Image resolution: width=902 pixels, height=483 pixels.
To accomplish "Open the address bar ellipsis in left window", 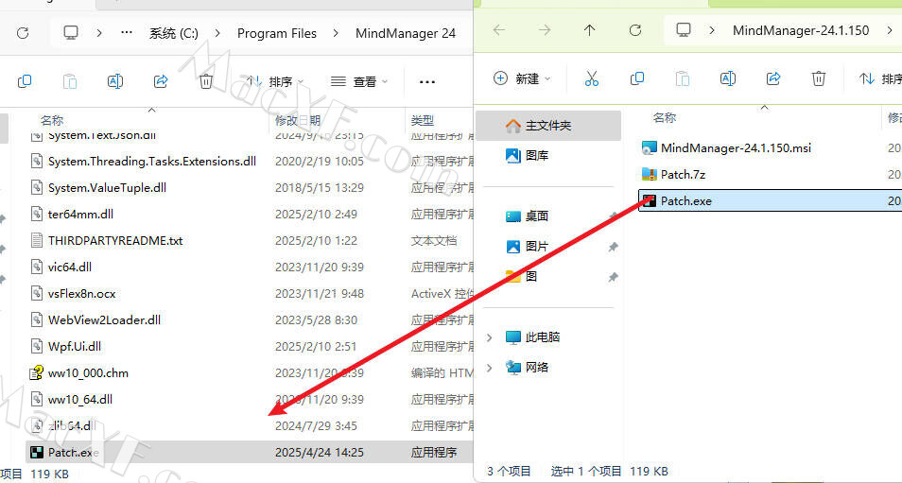I will pyautogui.click(x=127, y=33).
